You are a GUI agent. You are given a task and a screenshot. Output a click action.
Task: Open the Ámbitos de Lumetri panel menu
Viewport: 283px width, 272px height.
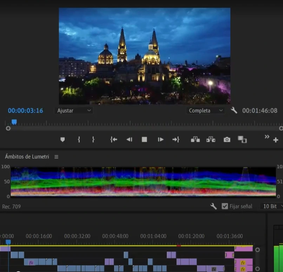[56, 157]
